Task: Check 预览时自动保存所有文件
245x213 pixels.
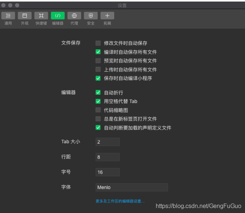Action: click(98, 61)
